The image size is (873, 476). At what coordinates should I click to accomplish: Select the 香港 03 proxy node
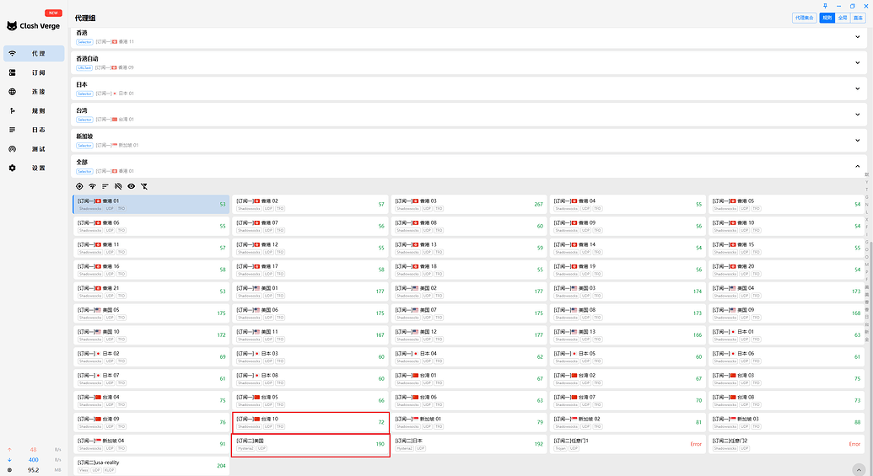pos(468,204)
